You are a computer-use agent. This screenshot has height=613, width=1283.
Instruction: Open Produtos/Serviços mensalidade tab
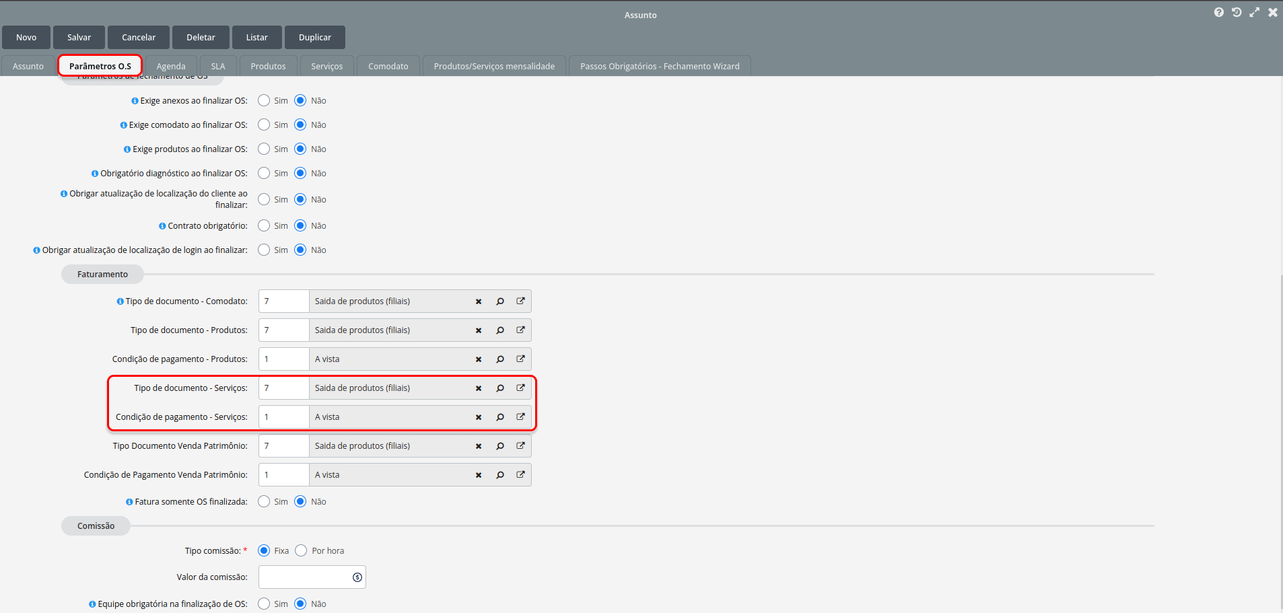(494, 66)
